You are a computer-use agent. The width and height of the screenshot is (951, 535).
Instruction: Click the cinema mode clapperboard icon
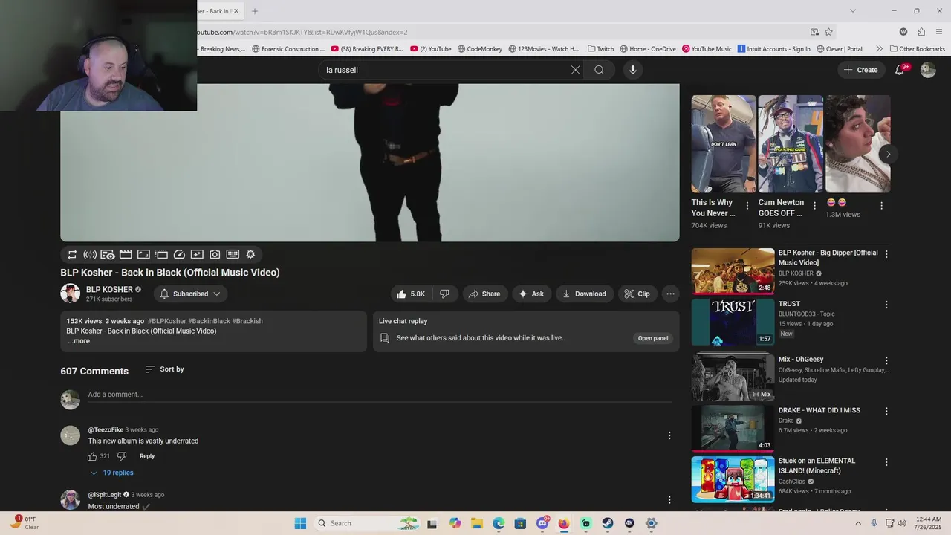tap(126, 254)
